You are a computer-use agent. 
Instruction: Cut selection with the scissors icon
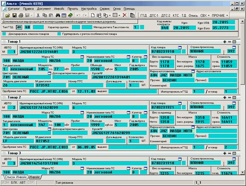point(38,15)
